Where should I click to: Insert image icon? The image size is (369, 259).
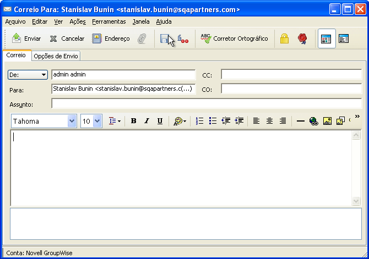click(327, 121)
